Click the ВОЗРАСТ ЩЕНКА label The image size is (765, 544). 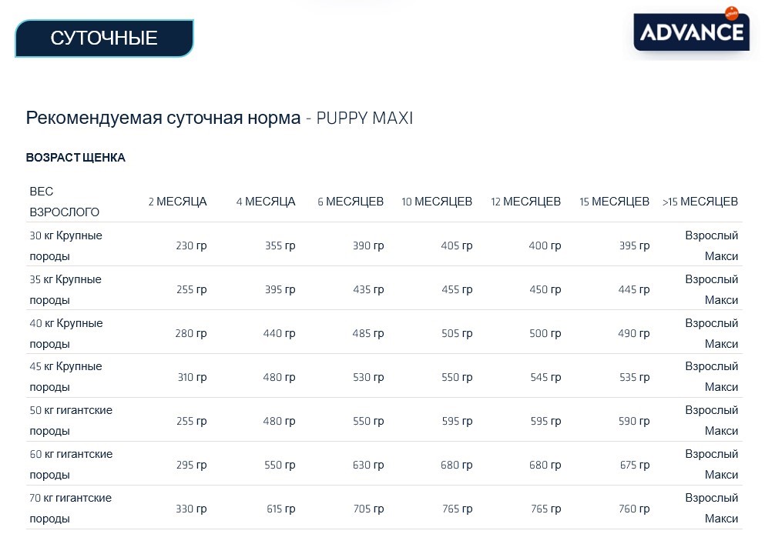point(76,157)
